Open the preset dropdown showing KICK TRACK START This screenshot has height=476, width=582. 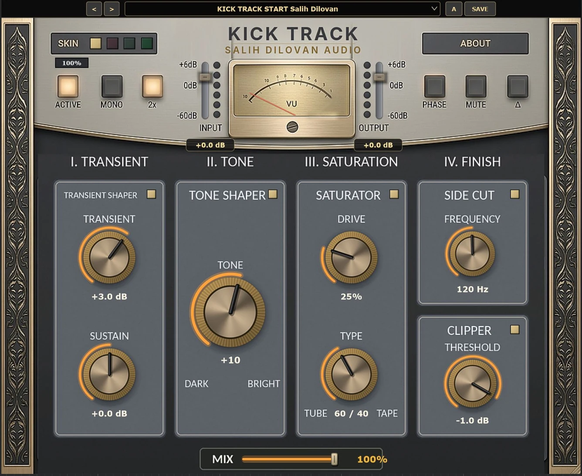(x=282, y=9)
